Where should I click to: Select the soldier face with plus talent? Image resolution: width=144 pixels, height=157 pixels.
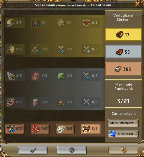point(61,102)
